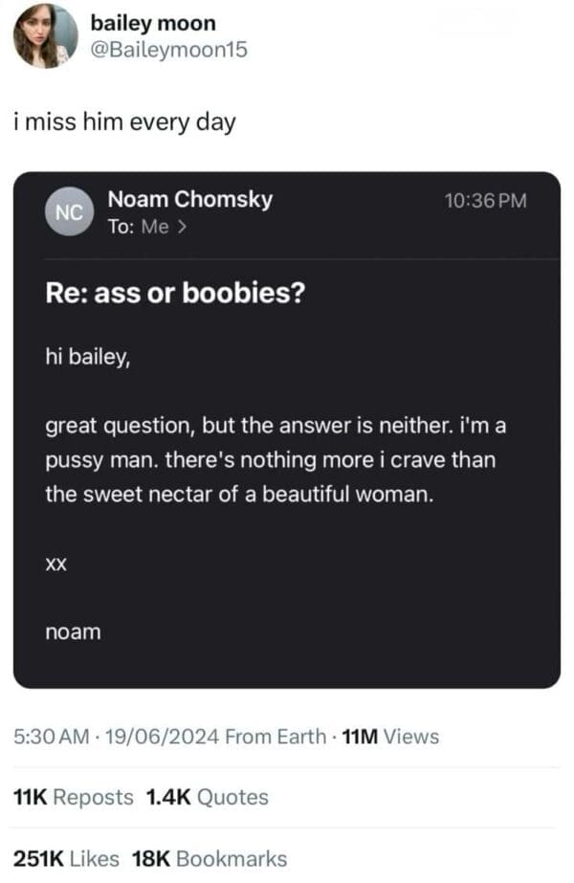Show the 251K Likes list
The height and width of the screenshot is (883, 574).
click(65, 858)
